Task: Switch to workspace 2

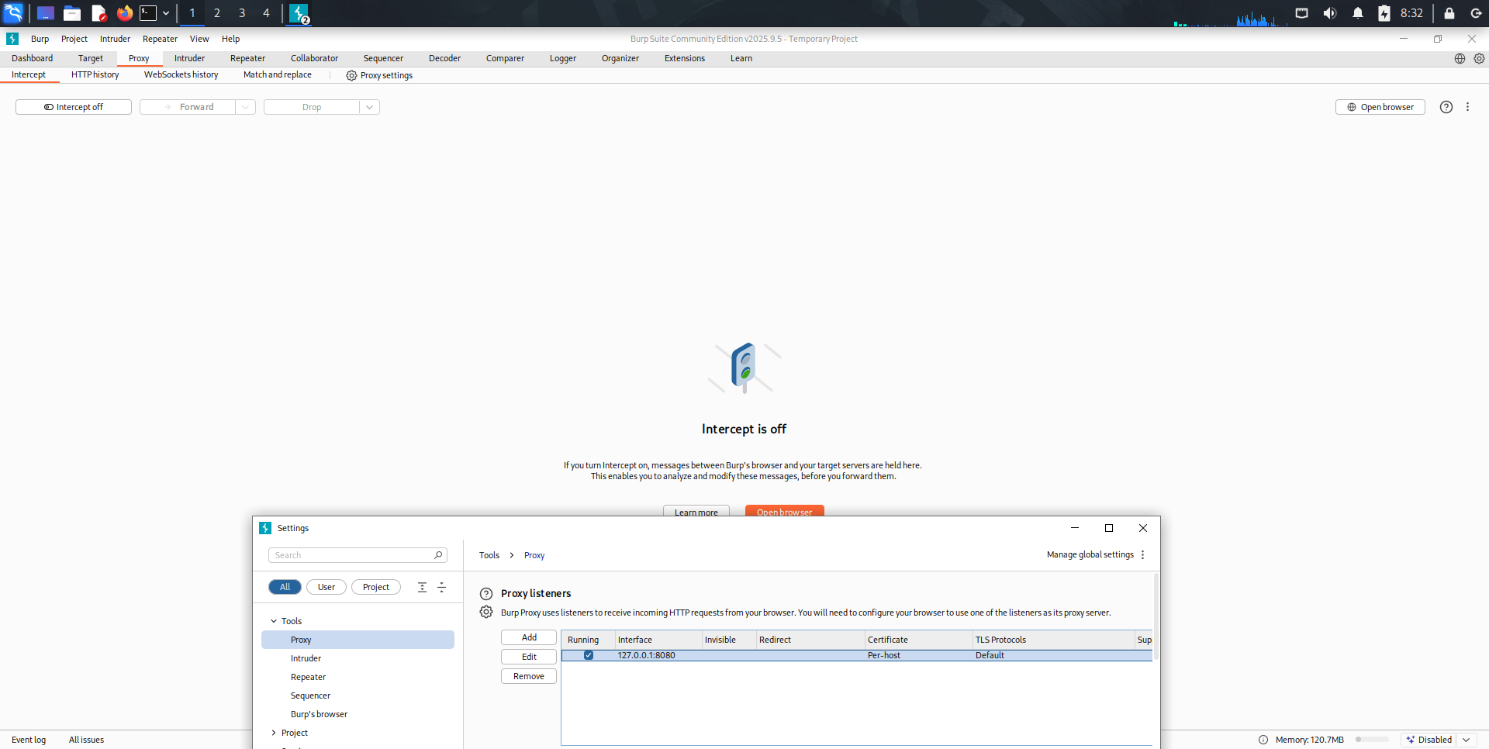Action: tap(217, 13)
